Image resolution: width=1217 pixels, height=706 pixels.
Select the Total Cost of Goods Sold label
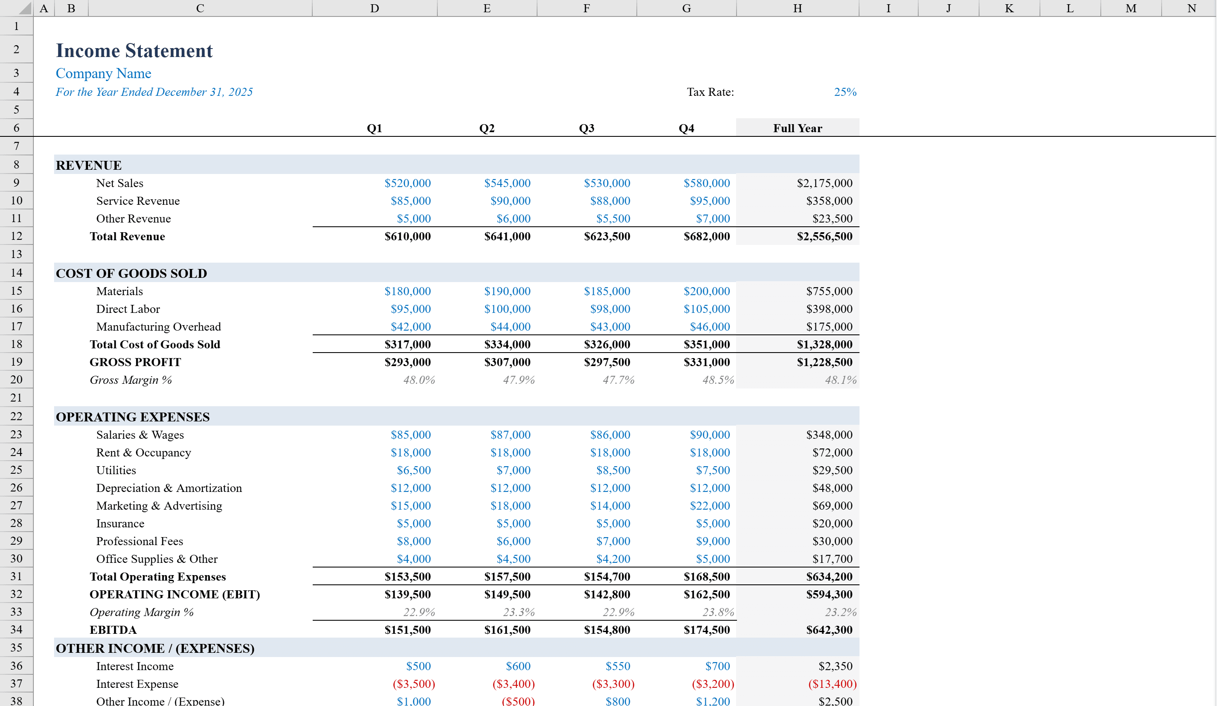tap(155, 344)
